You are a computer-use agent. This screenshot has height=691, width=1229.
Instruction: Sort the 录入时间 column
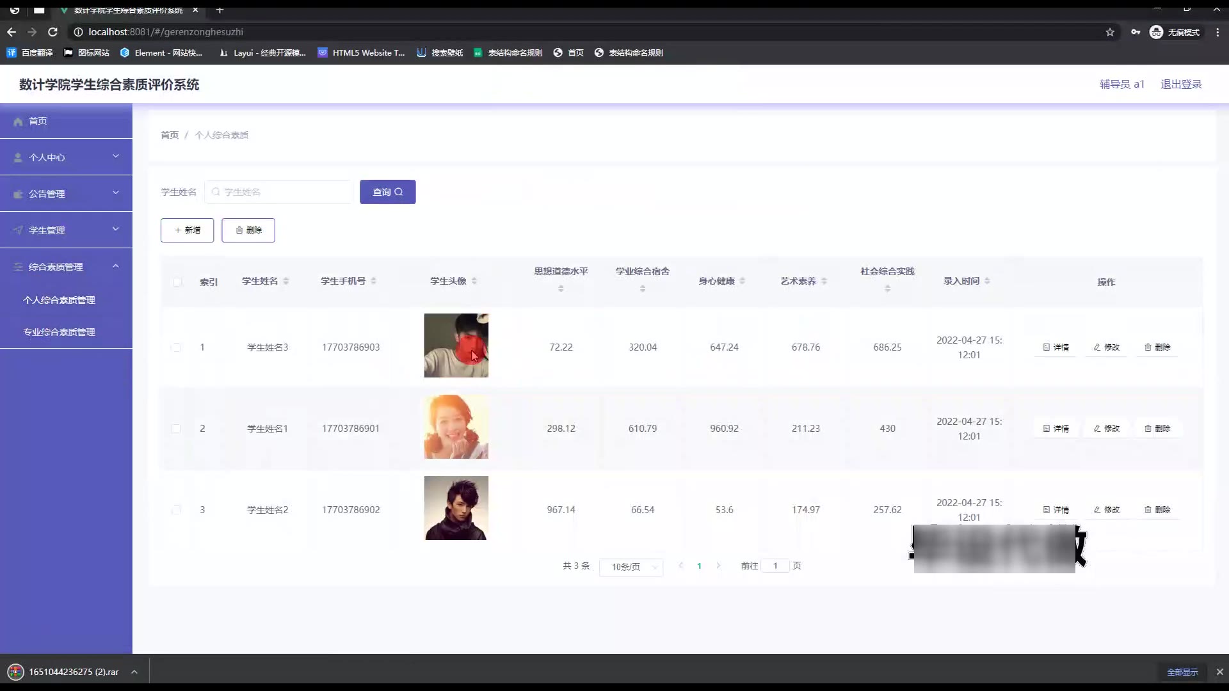[987, 281]
